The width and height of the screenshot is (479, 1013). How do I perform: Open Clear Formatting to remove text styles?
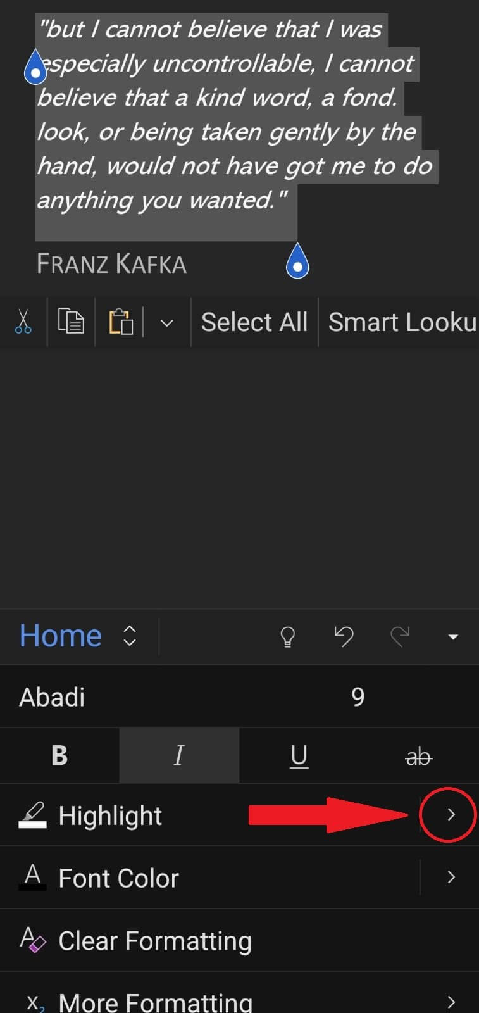pyautogui.click(x=154, y=941)
